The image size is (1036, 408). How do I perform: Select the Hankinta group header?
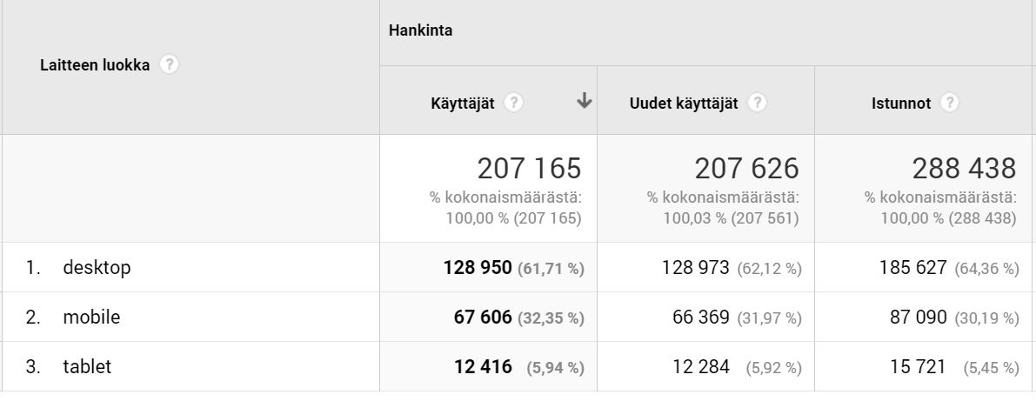420,30
